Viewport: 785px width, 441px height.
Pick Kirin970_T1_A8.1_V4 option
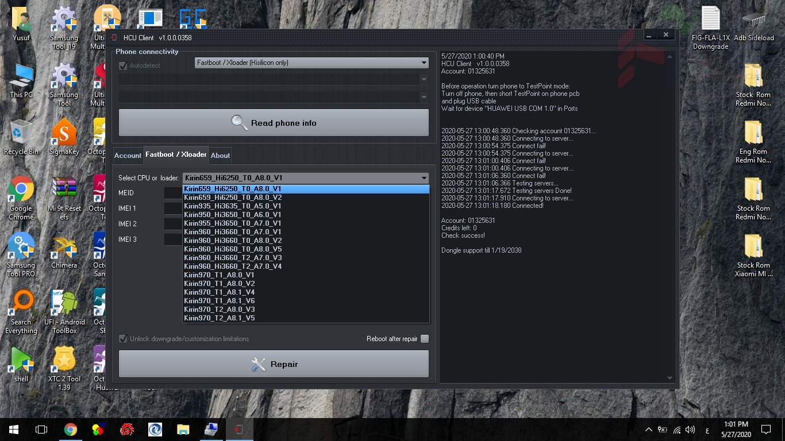point(306,292)
